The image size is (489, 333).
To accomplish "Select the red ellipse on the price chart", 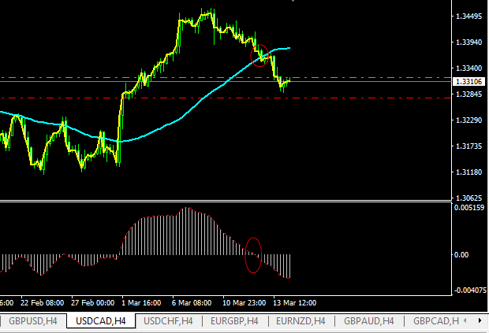I will click(x=261, y=54).
